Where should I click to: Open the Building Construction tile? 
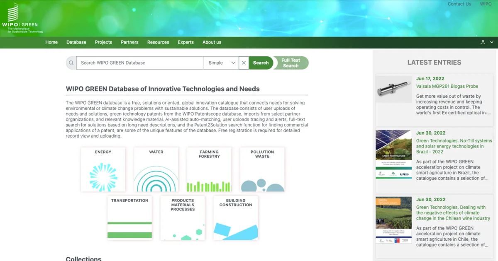coord(236,218)
